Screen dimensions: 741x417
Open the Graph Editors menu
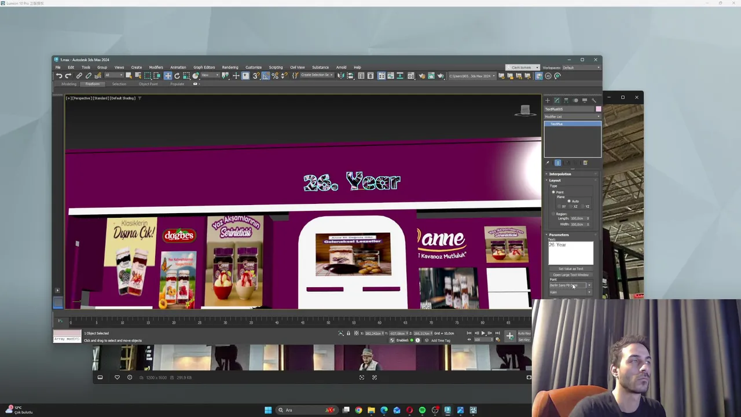coord(204,67)
